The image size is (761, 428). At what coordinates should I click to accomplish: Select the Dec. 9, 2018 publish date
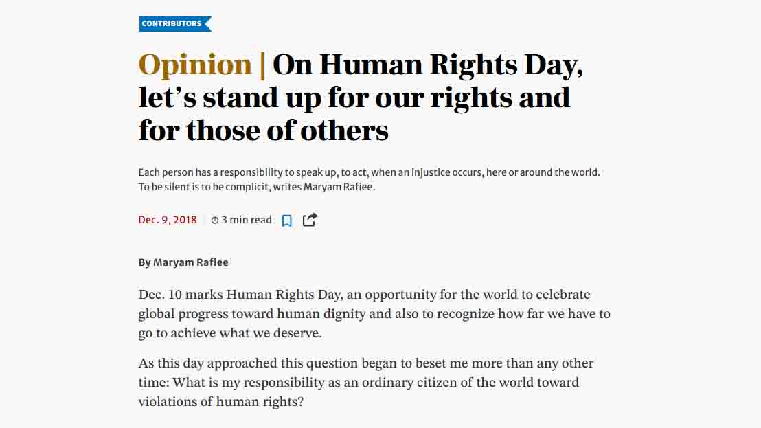[x=168, y=220]
